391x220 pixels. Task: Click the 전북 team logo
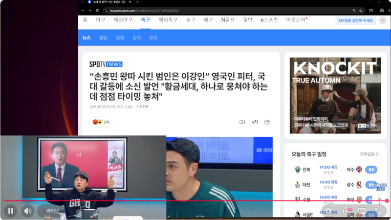point(298,170)
